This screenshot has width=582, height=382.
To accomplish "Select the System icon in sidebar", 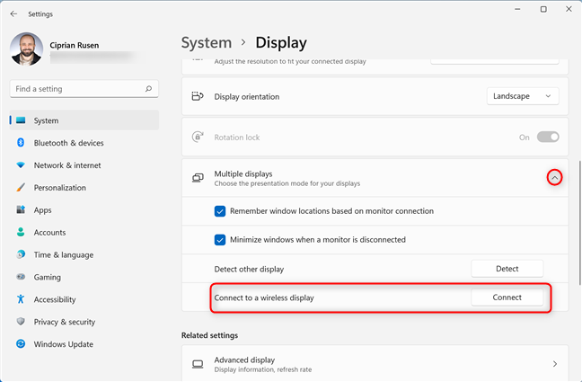I will (21, 120).
